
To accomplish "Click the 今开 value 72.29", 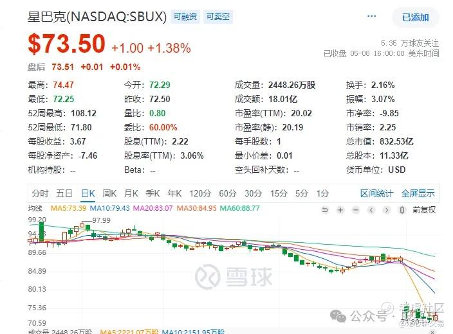I will click(160, 85).
